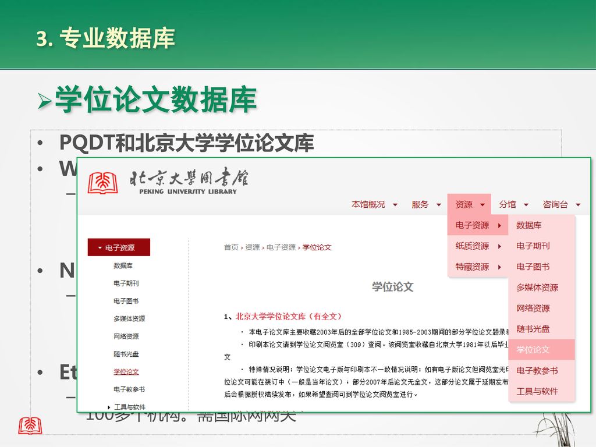Choose 纸质资源 in the resources dropdown

click(x=478, y=246)
